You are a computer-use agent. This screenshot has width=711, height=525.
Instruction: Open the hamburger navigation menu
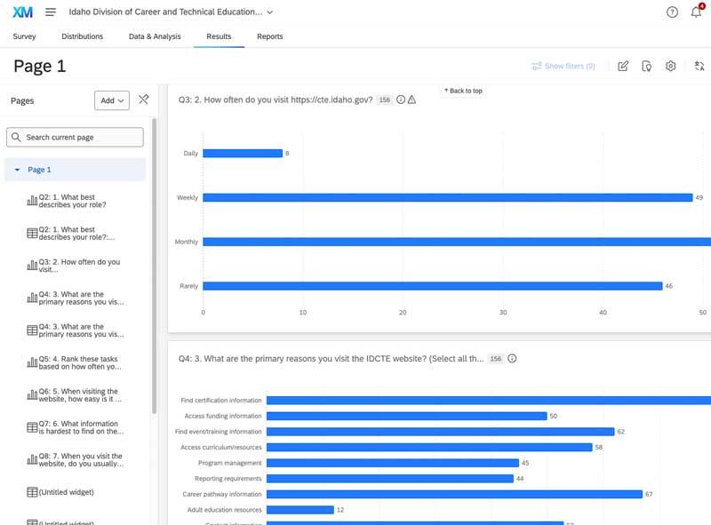[51, 12]
